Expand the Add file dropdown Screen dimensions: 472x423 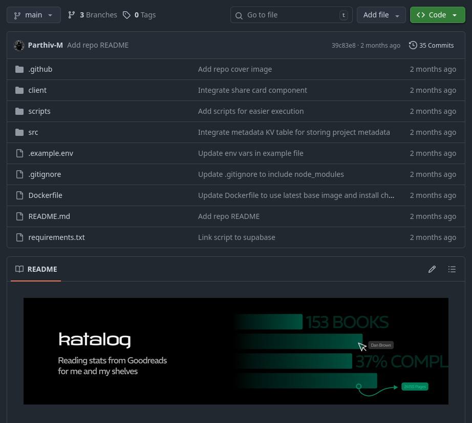pyautogui.click(x=381, y=15)
